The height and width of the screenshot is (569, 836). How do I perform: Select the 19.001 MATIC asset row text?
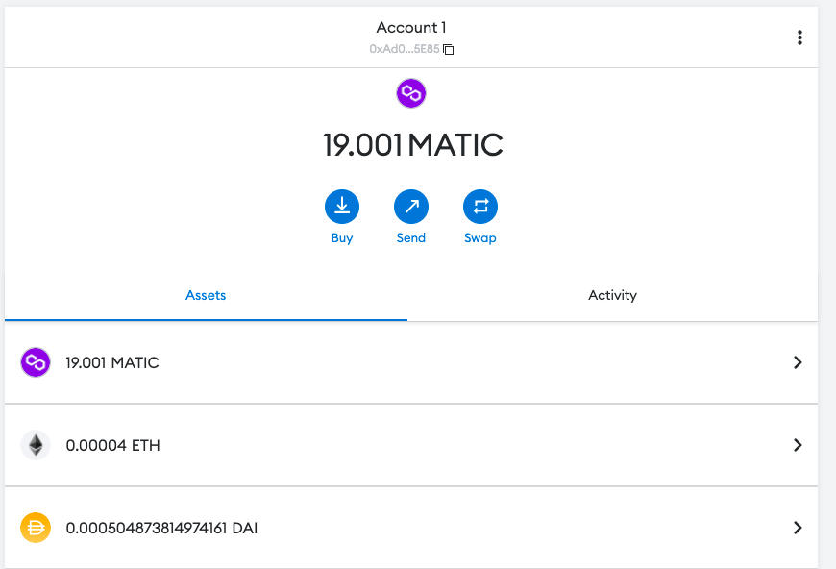(112, 362)
